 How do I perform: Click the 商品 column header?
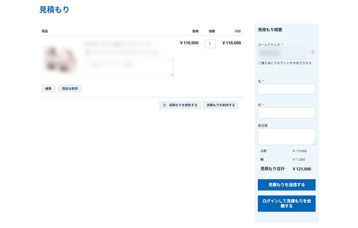coord(45,31)
